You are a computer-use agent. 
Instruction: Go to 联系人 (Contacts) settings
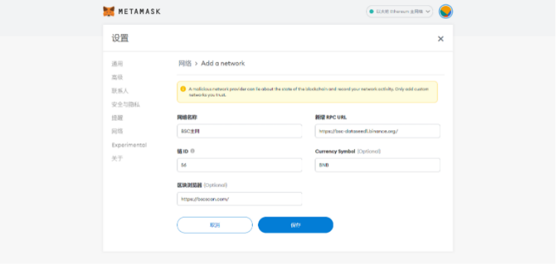point(120,91)
